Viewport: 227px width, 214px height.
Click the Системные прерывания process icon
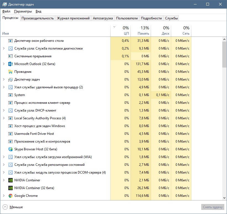coord(11,56)
